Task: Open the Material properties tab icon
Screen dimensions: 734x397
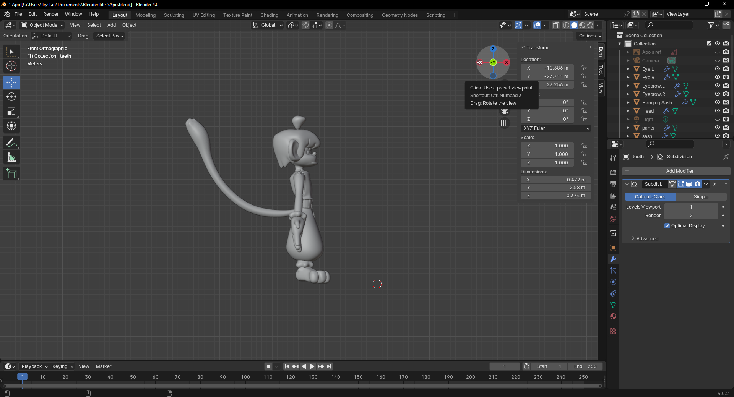Action: click(613, 316)
